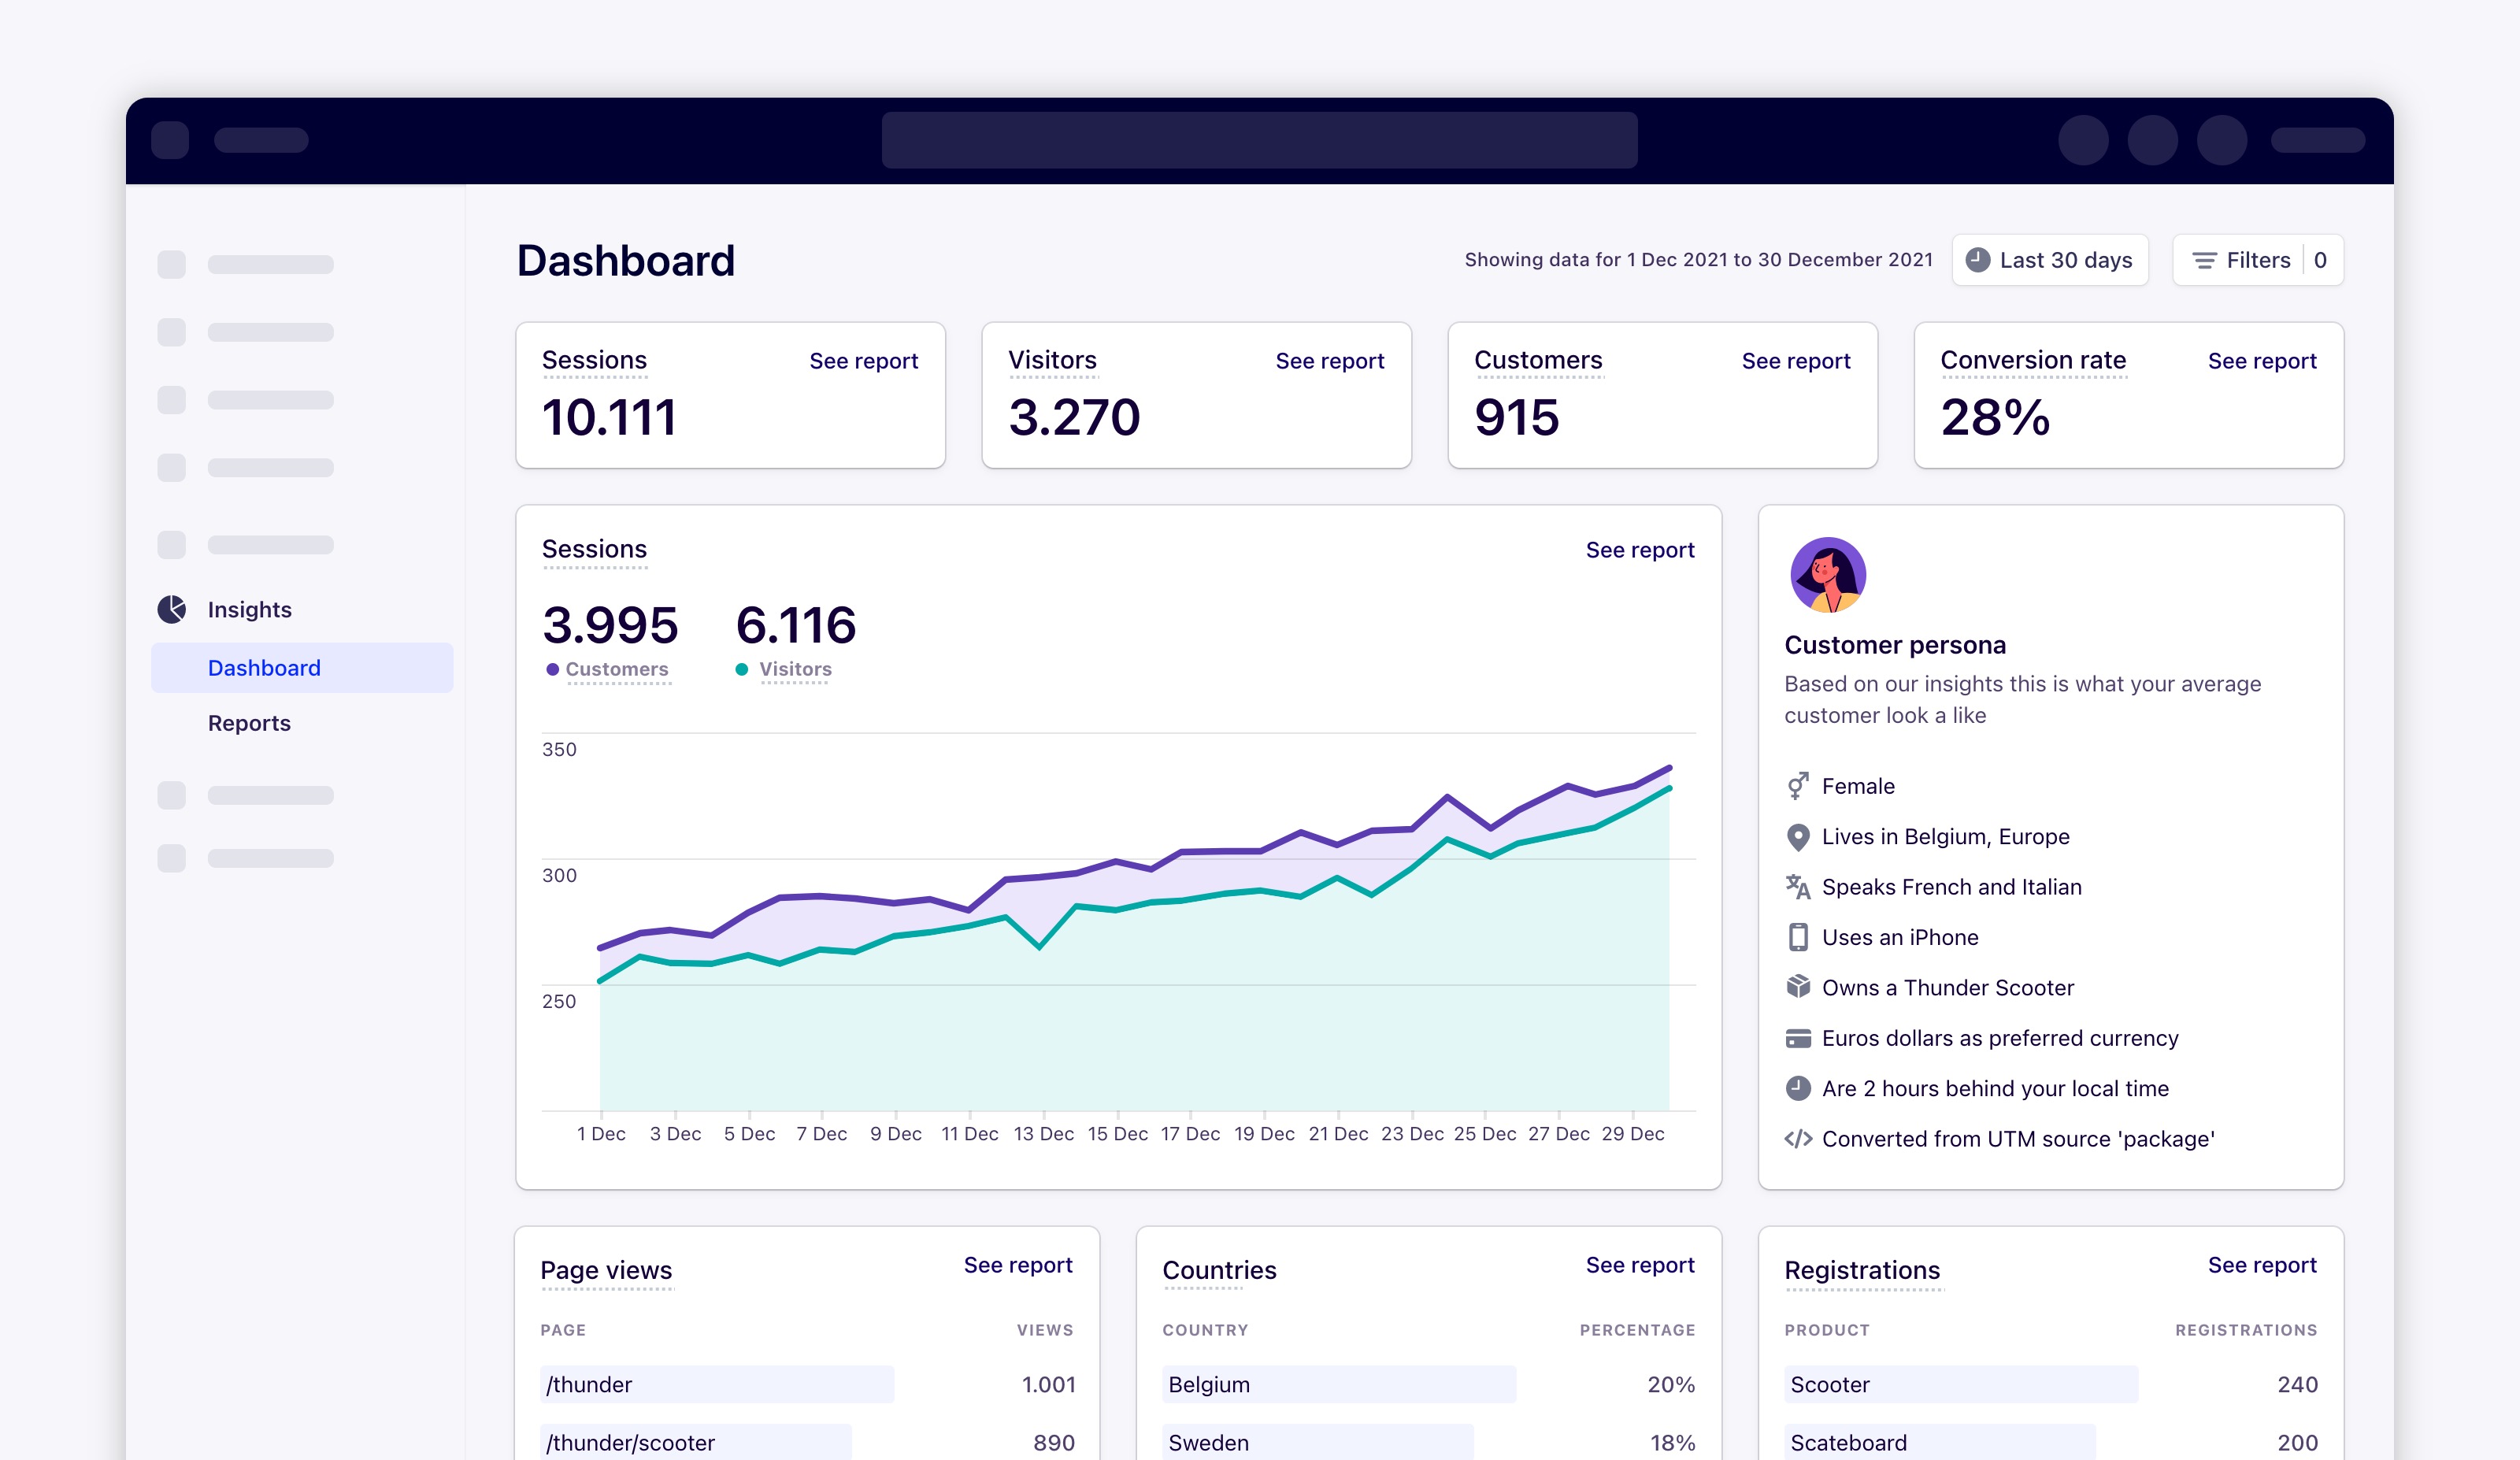
Task: Open the Filters dropdown
Action: (x=2257, y=260)
